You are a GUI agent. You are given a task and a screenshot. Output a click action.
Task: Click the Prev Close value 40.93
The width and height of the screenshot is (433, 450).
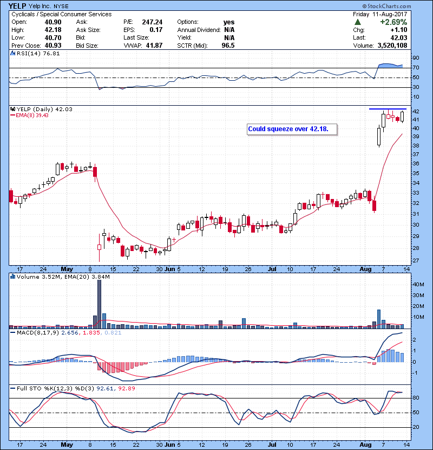click(53, 46)
